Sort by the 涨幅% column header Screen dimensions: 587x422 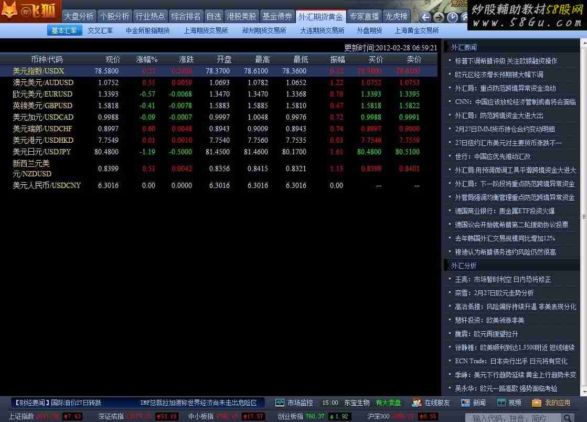[x=147, y=59]
